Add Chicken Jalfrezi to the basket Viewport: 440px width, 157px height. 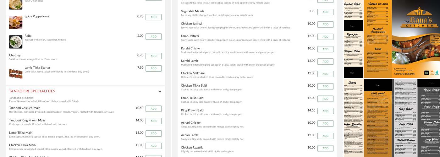point(325,24)
